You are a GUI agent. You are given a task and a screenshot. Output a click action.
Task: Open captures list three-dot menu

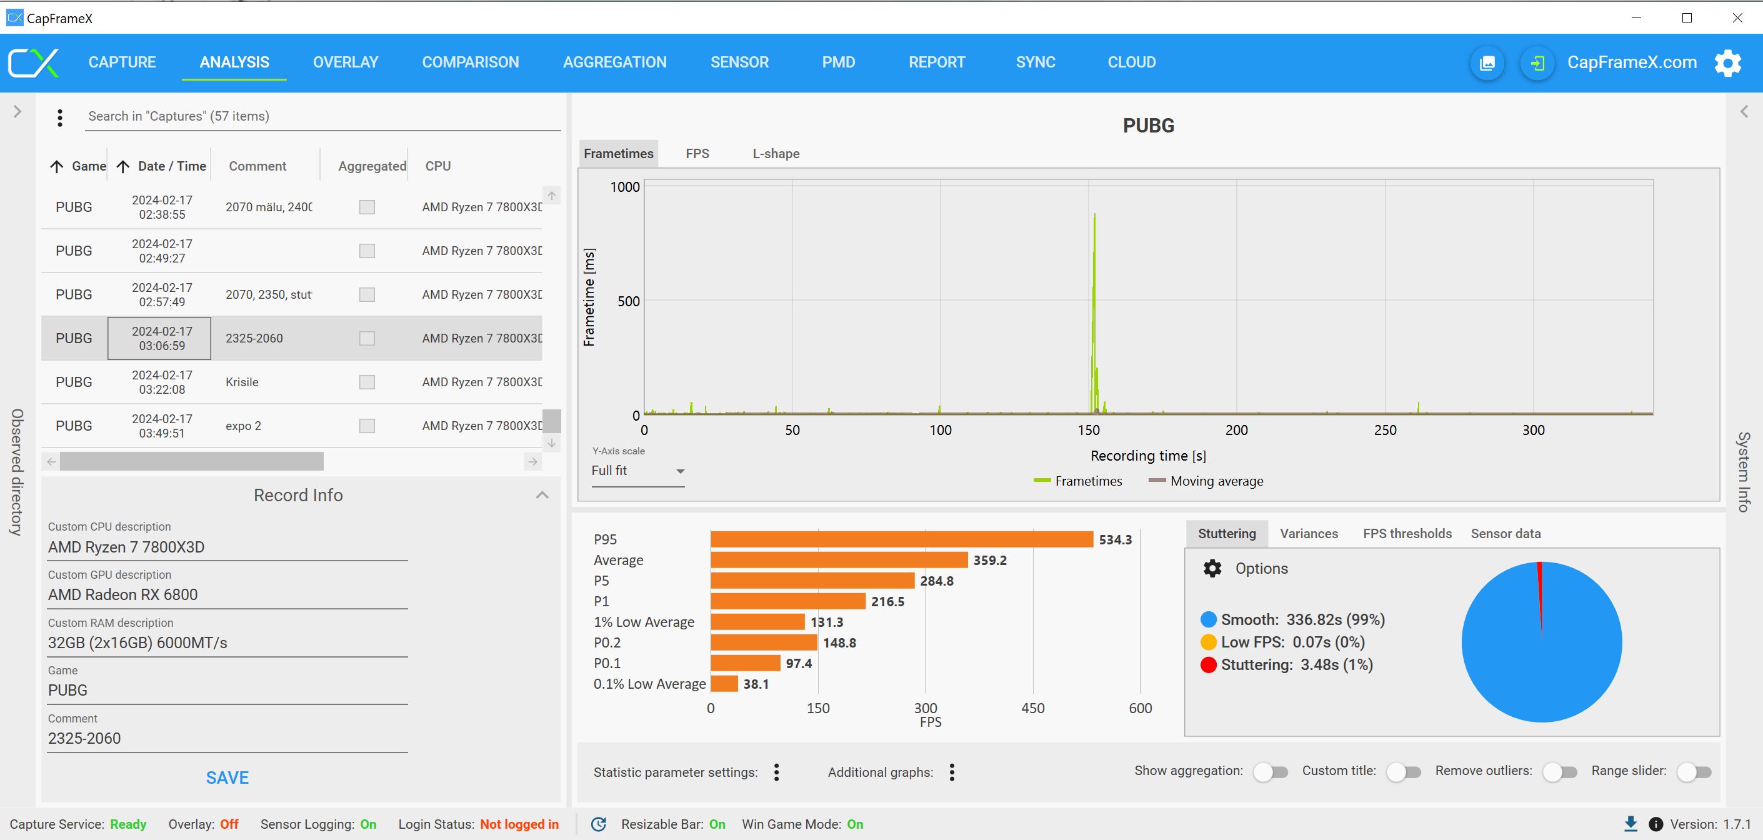point(60,117)
